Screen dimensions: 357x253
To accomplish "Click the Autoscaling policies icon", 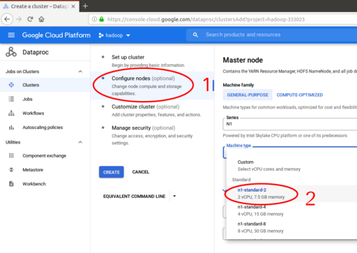I will click(x=11, y=128).
